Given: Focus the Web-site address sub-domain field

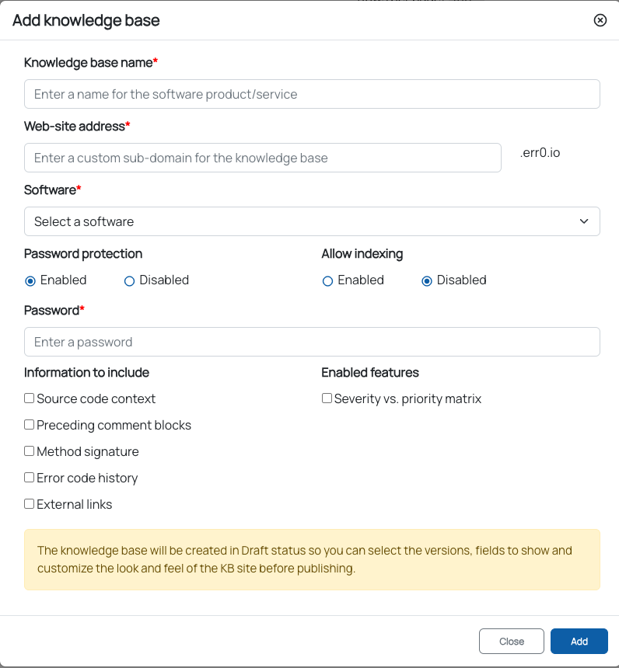Looking at the screenshot, I should coord(262,158).
